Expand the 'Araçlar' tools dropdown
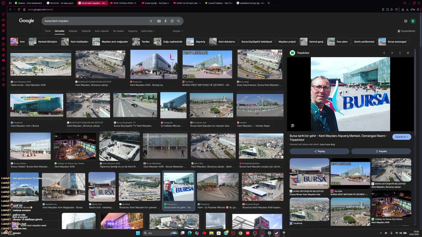 178,31
